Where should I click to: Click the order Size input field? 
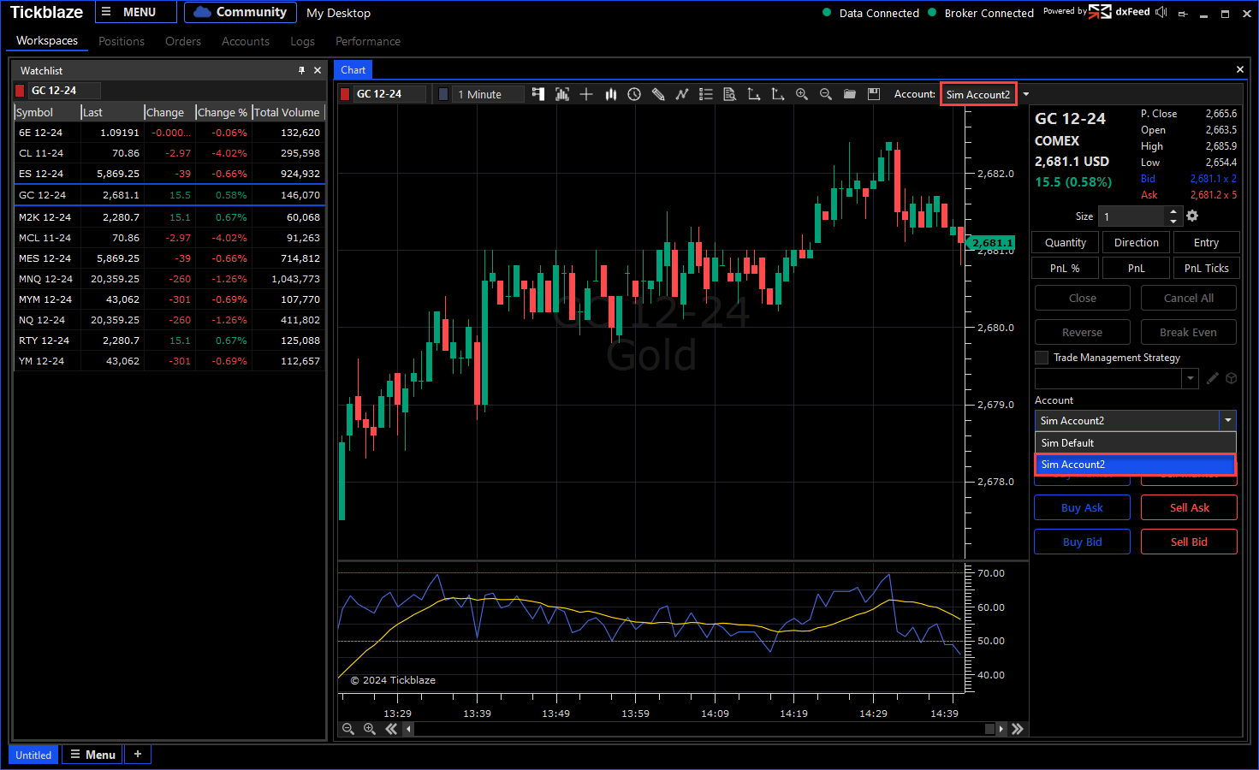click(1131, 216)
